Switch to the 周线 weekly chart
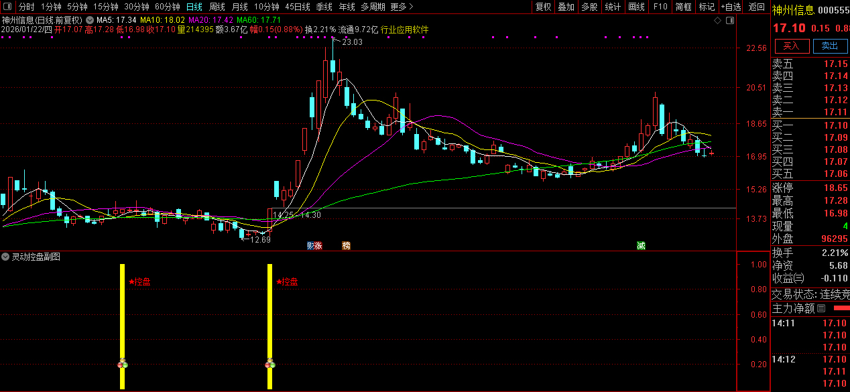The width and height of the screenshot is (850, 392). pyautogui.click(x=217, y=7)
